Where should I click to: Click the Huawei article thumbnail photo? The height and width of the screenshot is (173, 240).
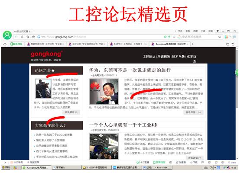tap(104, 92)
